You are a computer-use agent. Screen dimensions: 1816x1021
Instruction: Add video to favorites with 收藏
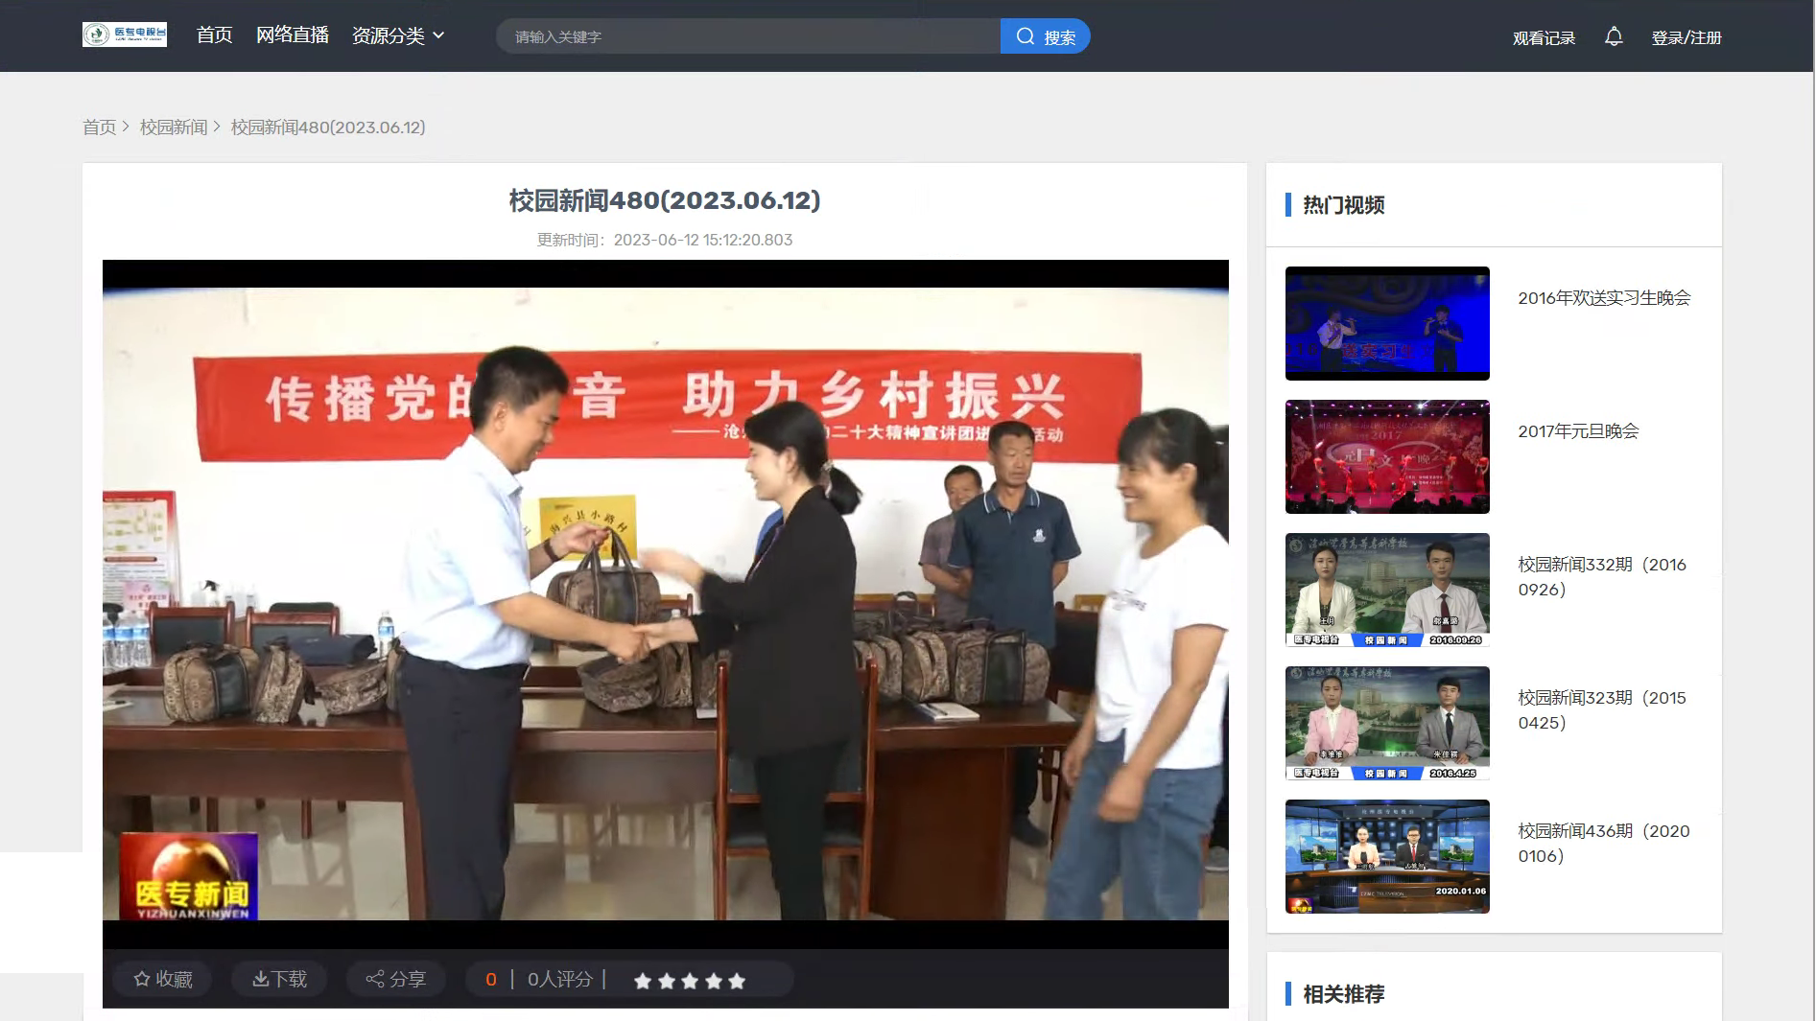point(163,979)
